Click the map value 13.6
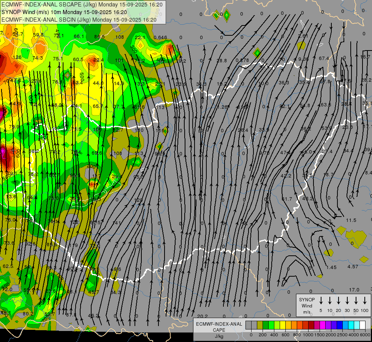The height and width of the screenshot is (342, 372). coord(11,196)
